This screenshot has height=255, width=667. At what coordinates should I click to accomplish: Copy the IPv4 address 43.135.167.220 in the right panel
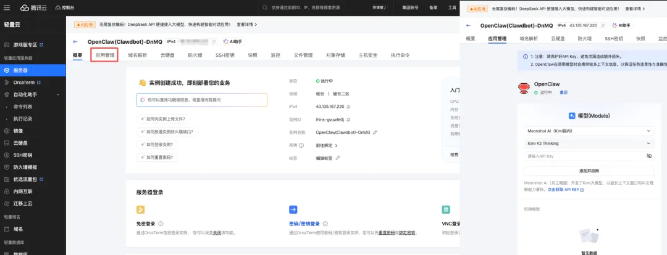602,26
